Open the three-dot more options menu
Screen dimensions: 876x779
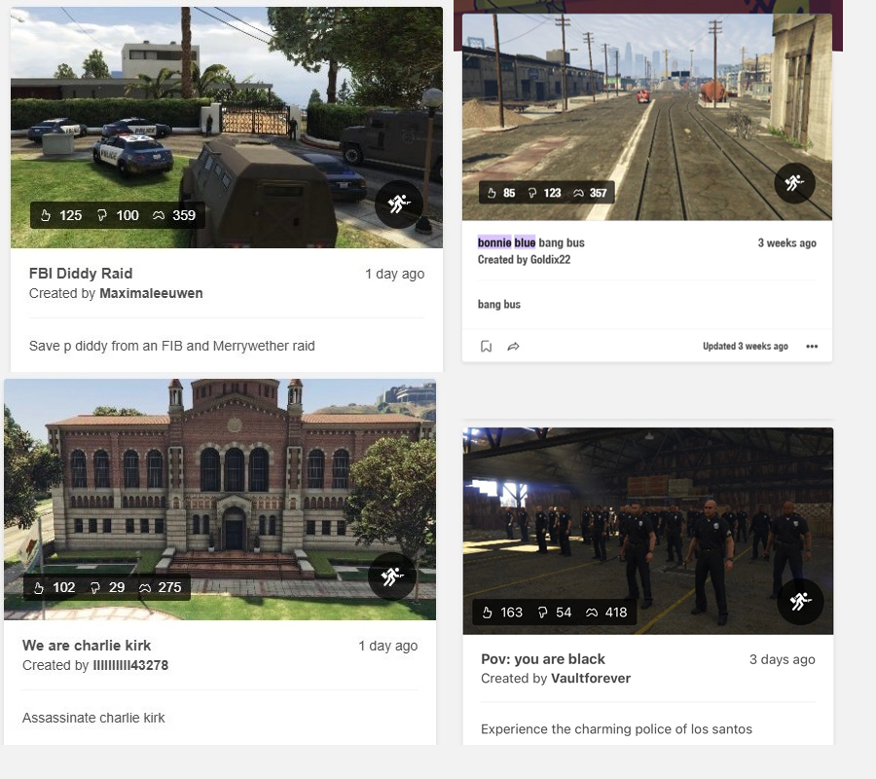click(x=812, y=347)
